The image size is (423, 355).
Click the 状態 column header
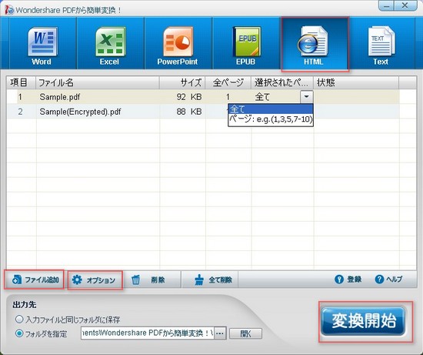[x=356, y=82]
